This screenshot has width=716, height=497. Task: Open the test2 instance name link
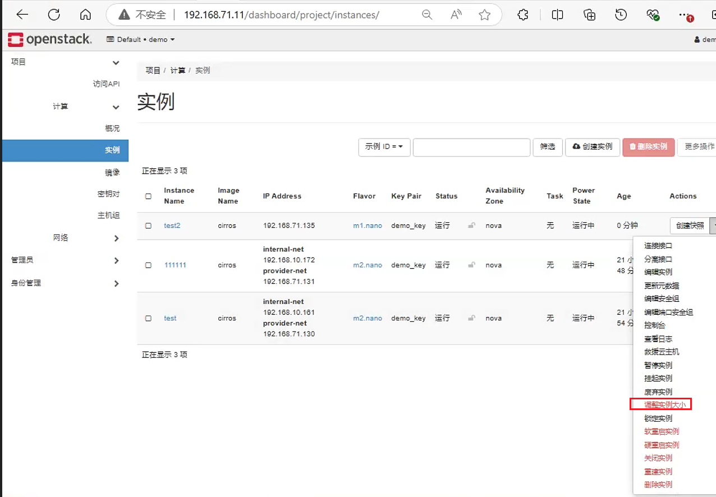coord(172,226)
